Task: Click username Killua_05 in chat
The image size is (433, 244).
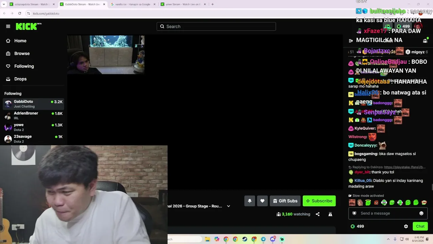Action: [363, 181]
